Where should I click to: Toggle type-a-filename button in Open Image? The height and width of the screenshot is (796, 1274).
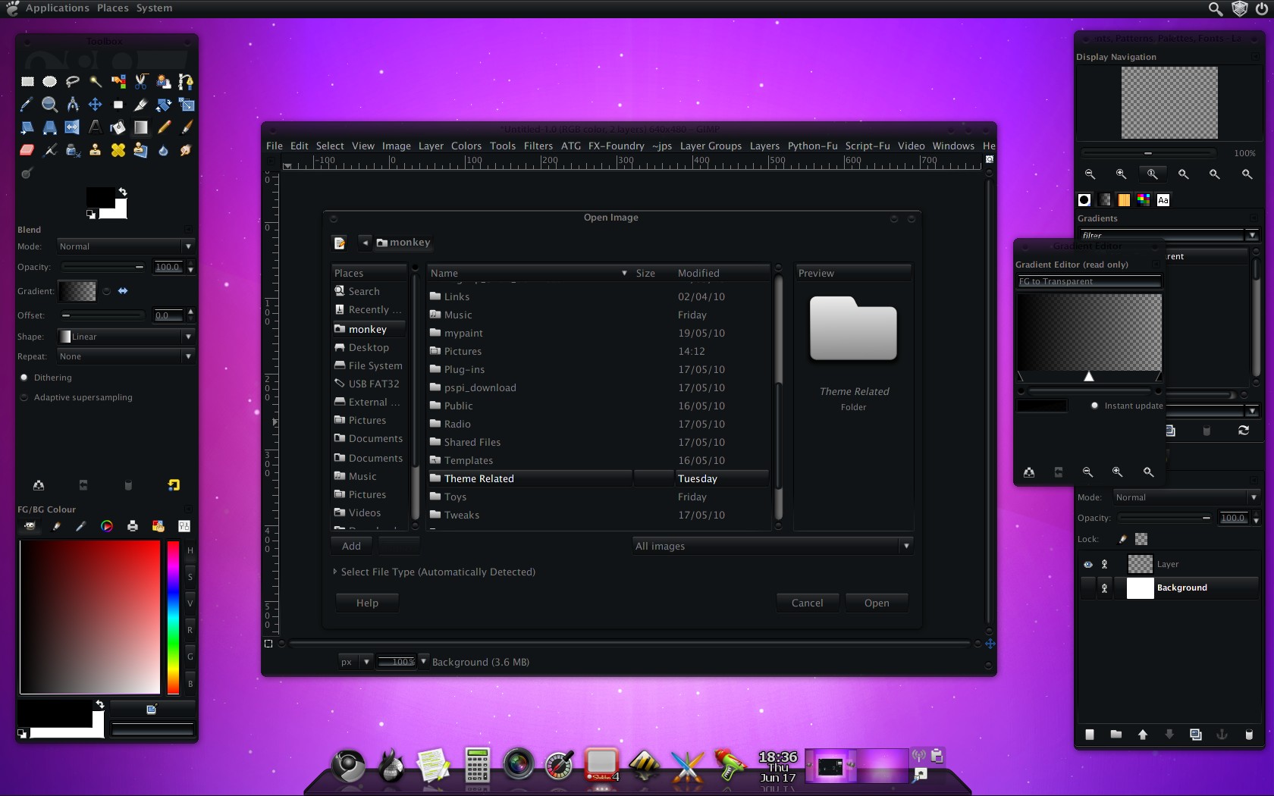[340, 243]
